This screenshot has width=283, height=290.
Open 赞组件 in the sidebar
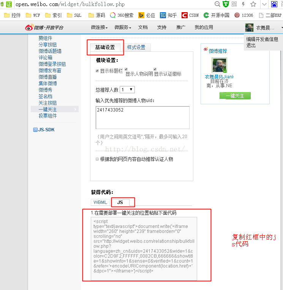click(x=45, y=38)
